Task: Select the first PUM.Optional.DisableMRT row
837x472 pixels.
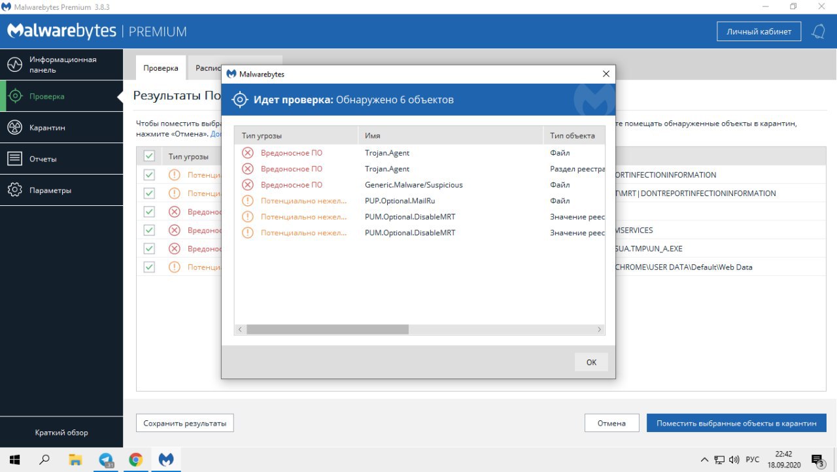Action: tap(420, 216)
